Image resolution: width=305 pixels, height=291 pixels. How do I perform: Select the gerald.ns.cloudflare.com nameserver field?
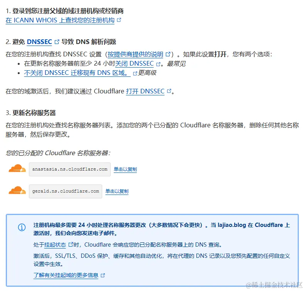66,191
